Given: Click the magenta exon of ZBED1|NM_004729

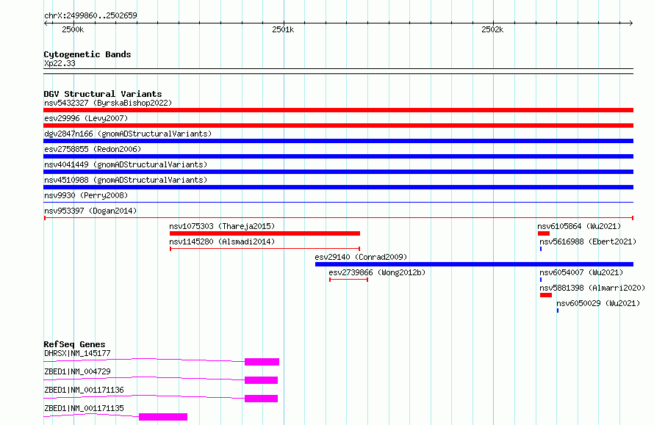Looking at the screenshot, I should click(x=261, y=380).
